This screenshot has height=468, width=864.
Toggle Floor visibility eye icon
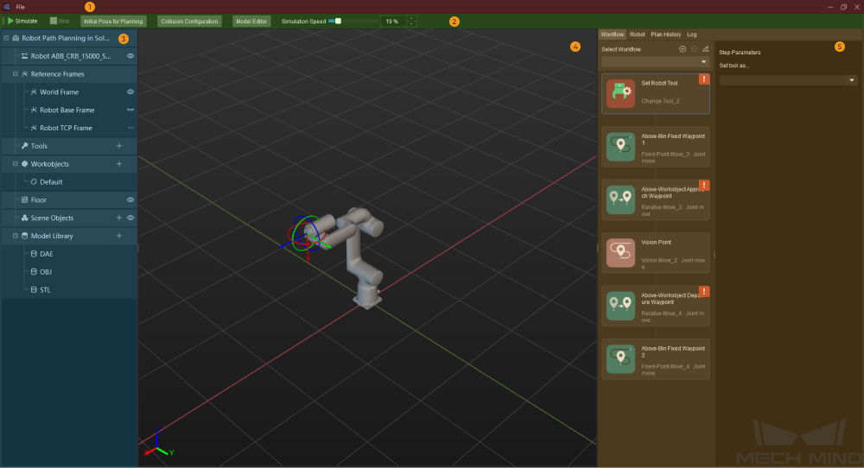coord(130,199)
